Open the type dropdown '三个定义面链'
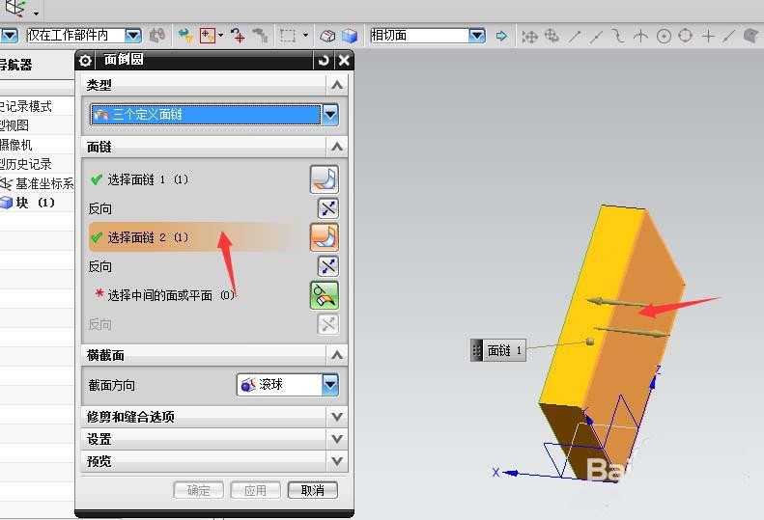This screenshot has height=520, width=764. [214, 115]
